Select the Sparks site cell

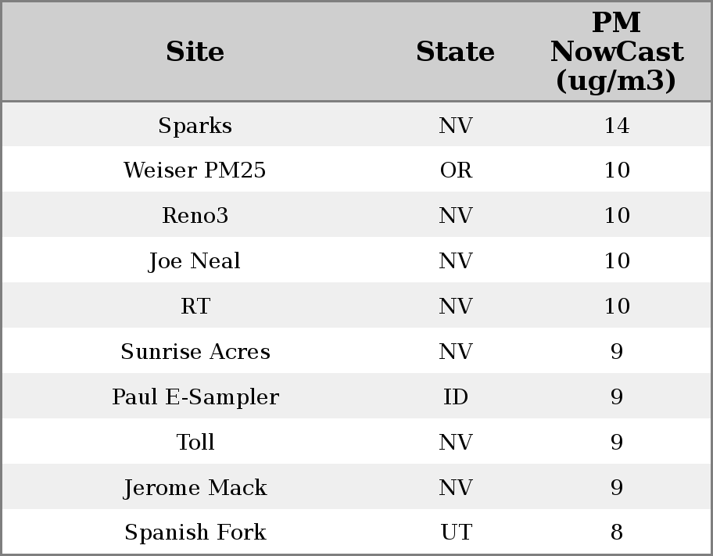click(x=195, y=125)
